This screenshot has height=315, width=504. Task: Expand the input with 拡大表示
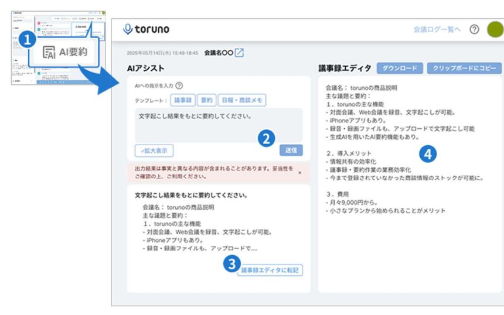154,150
